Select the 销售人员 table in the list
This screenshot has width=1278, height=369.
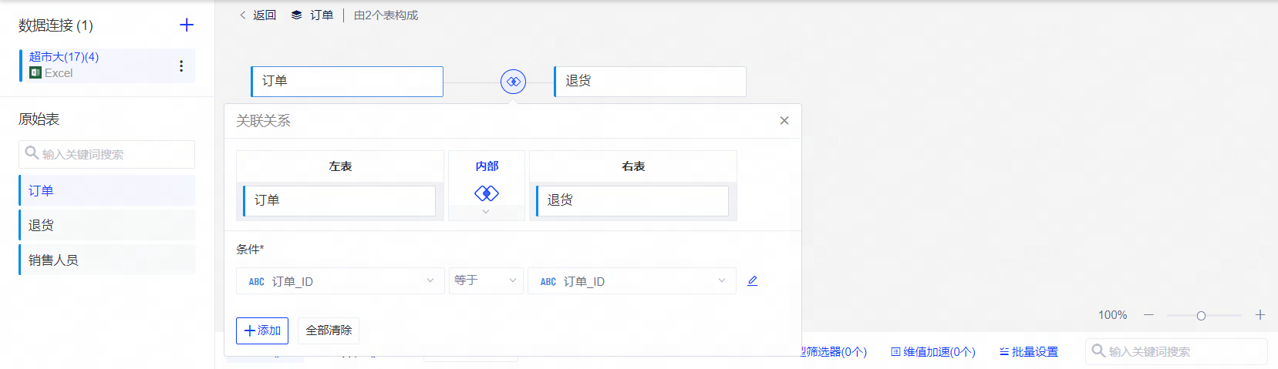pos(107,260)
